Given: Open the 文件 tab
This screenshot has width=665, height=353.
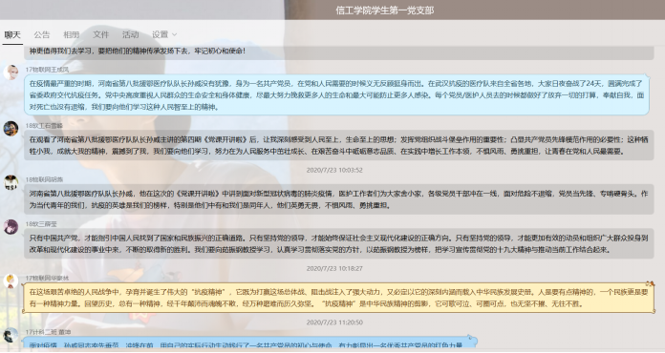Looking at the screenshot, I should click(x=101, y=34).
